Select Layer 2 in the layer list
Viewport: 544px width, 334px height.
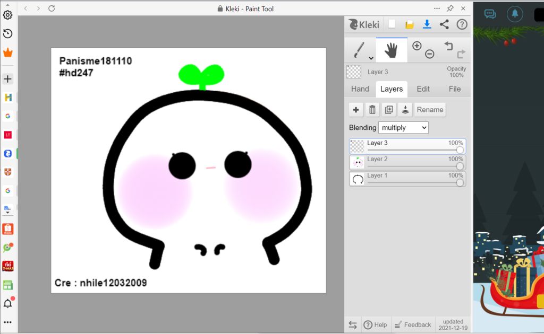(x=407, y=162)
